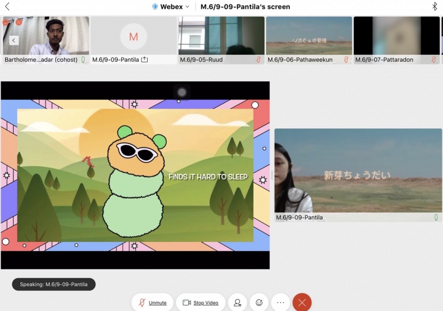The width and height of the screenshot is (443, 311).
Task: Open the Webex dropdown menu
Action: 171,6
